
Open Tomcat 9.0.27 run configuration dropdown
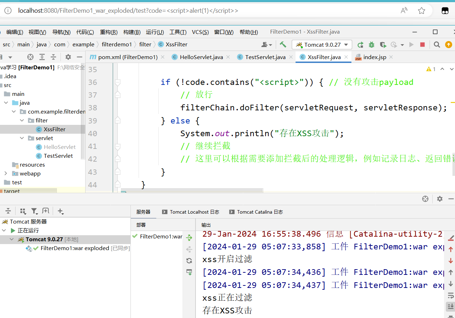coord(322,45)
